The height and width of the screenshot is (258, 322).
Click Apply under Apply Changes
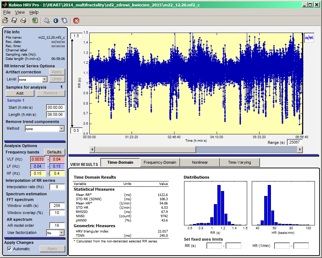point(52,249)
